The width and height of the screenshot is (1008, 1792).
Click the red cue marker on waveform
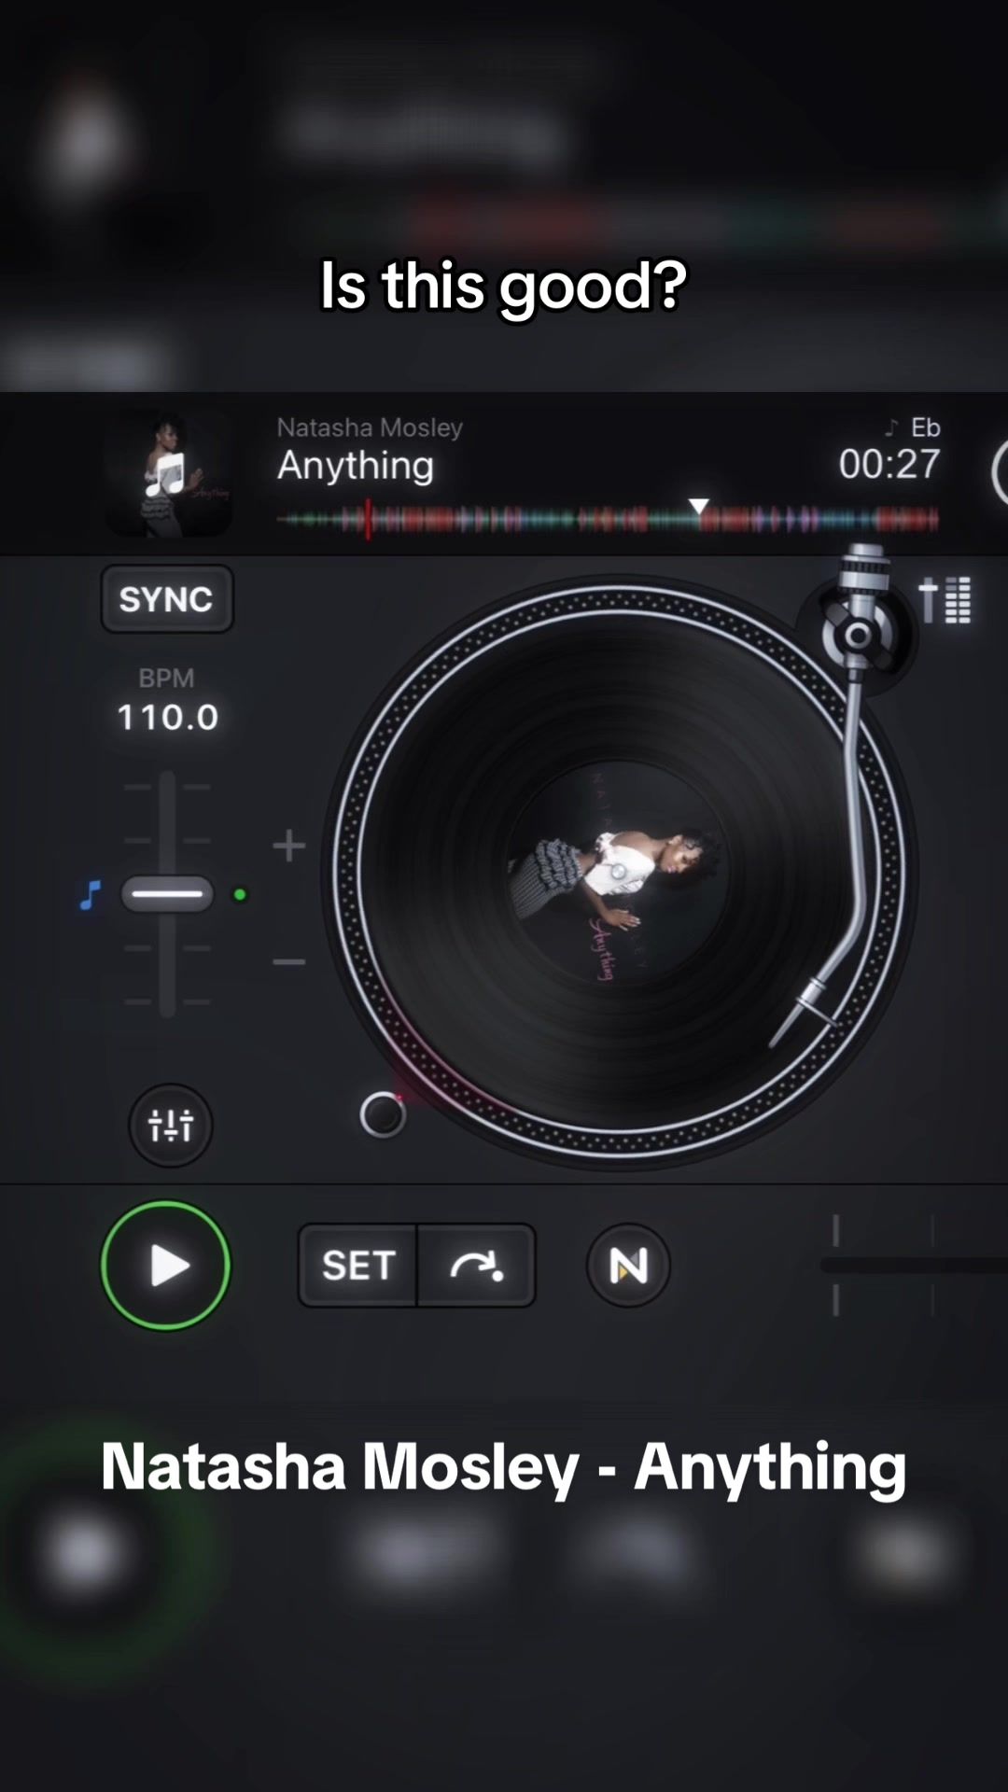point(369,520)
